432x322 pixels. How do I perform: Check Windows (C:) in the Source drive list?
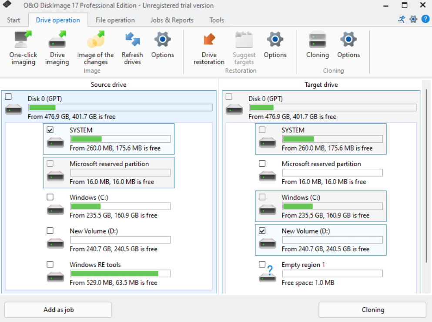pos(50,197)
